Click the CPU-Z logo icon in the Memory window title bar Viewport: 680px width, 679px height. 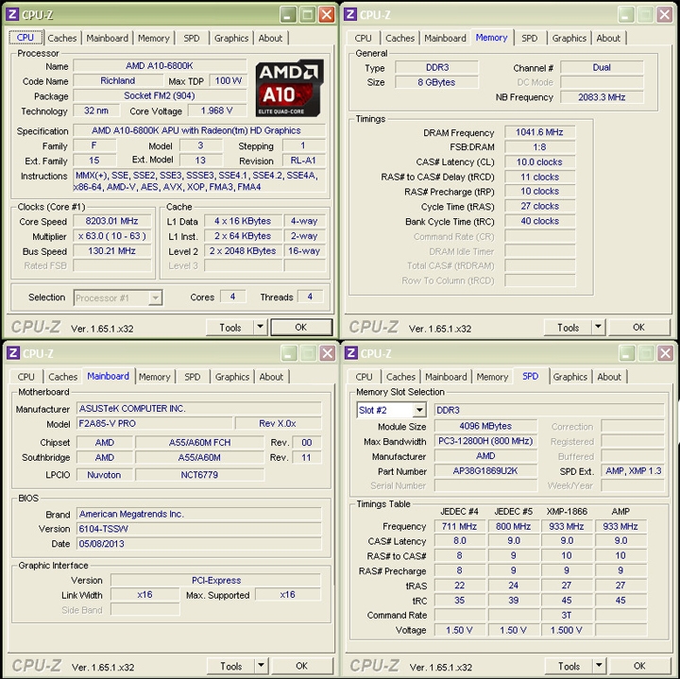(350, 14)
